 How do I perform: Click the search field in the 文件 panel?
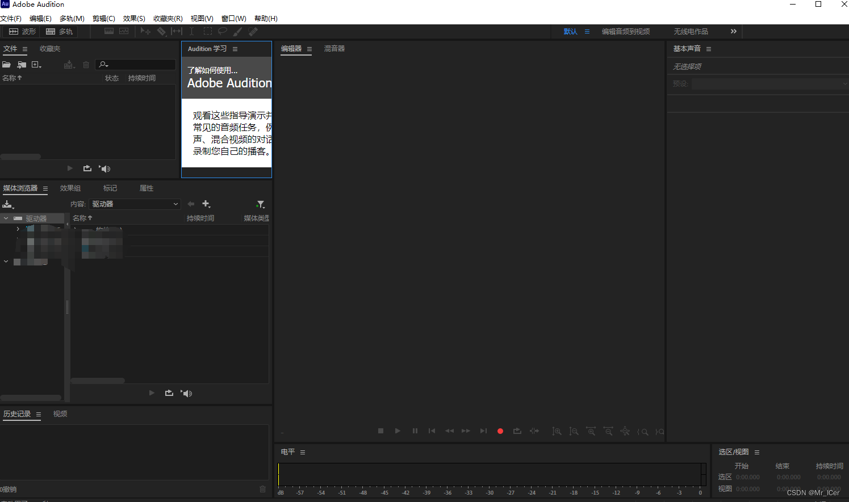pyautogui.click(x=136, y=65)
